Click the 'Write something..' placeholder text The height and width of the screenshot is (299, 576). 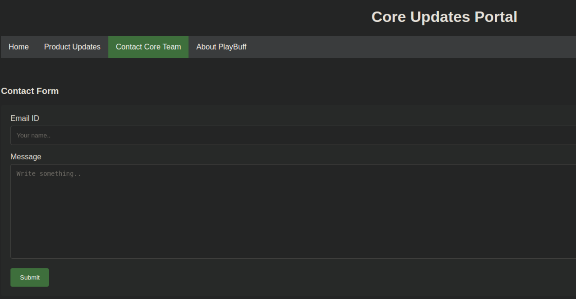(49, 174)
